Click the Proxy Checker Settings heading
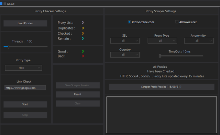Screen dimensions: 220x135 point(50,11)
